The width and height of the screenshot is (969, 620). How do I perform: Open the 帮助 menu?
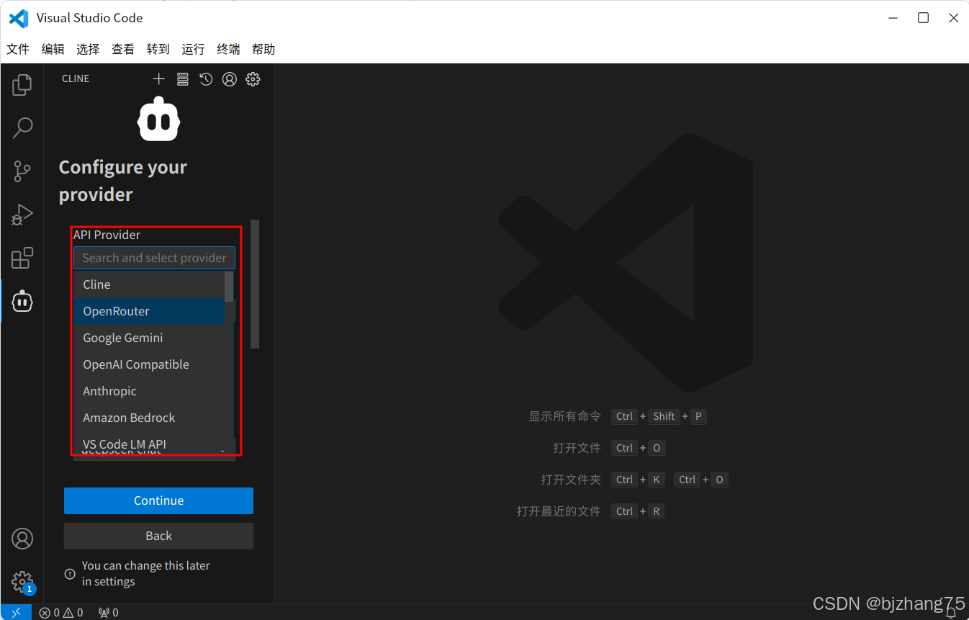pos(263,49)
